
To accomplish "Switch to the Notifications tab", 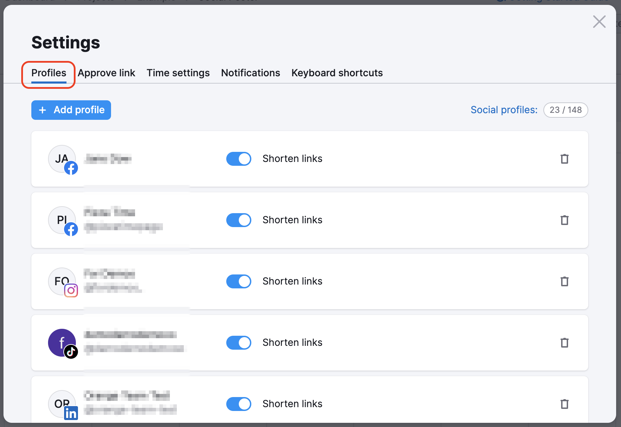I will coord(250,73).
